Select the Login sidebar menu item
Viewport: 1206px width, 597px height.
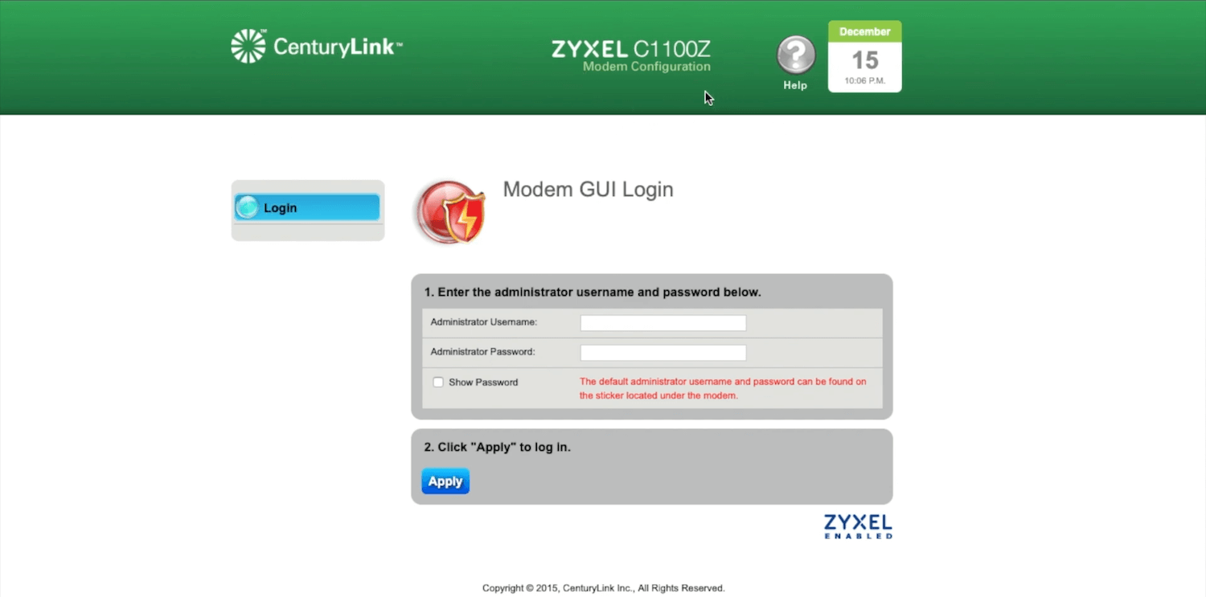pyautogui.click(x=307, y=207)
